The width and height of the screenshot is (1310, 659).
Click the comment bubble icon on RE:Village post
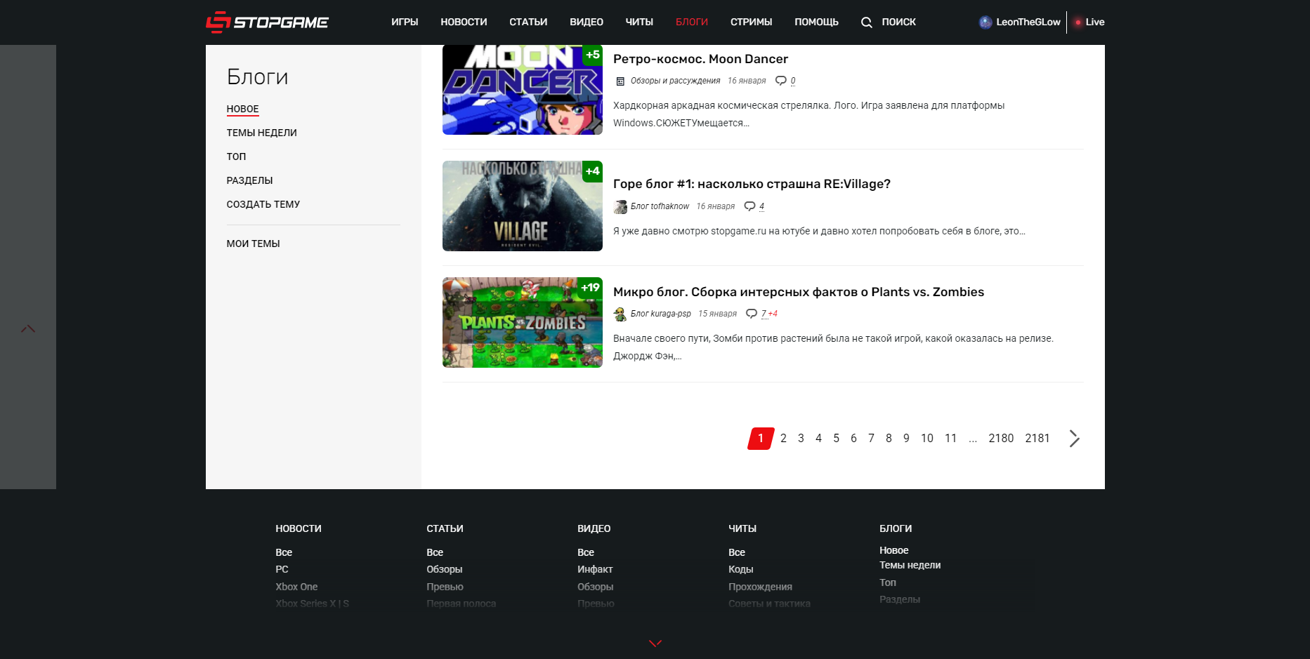click(x=749, y=206)
